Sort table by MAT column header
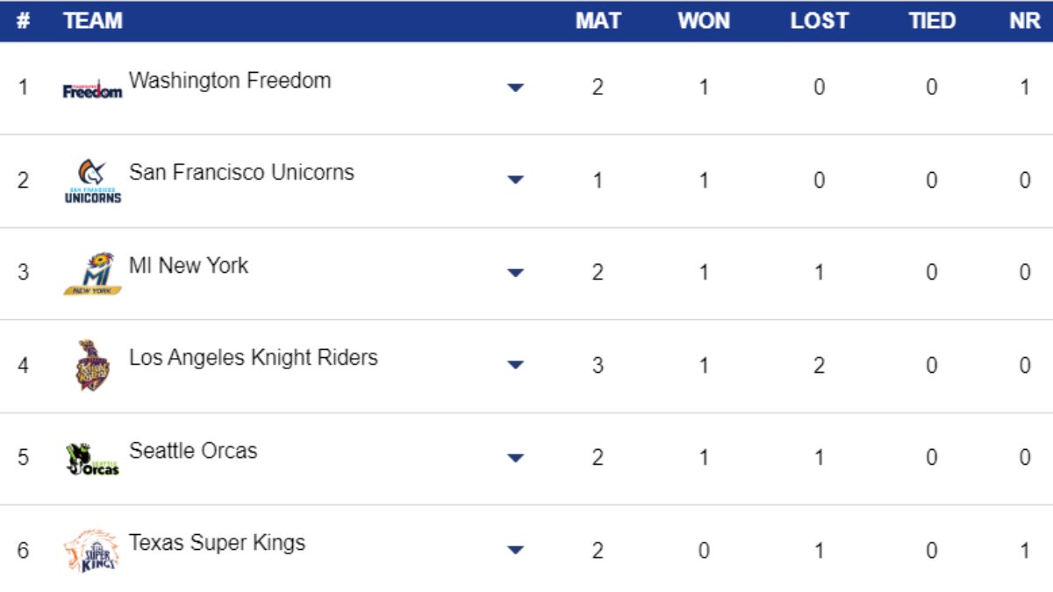 pos(598,21)
